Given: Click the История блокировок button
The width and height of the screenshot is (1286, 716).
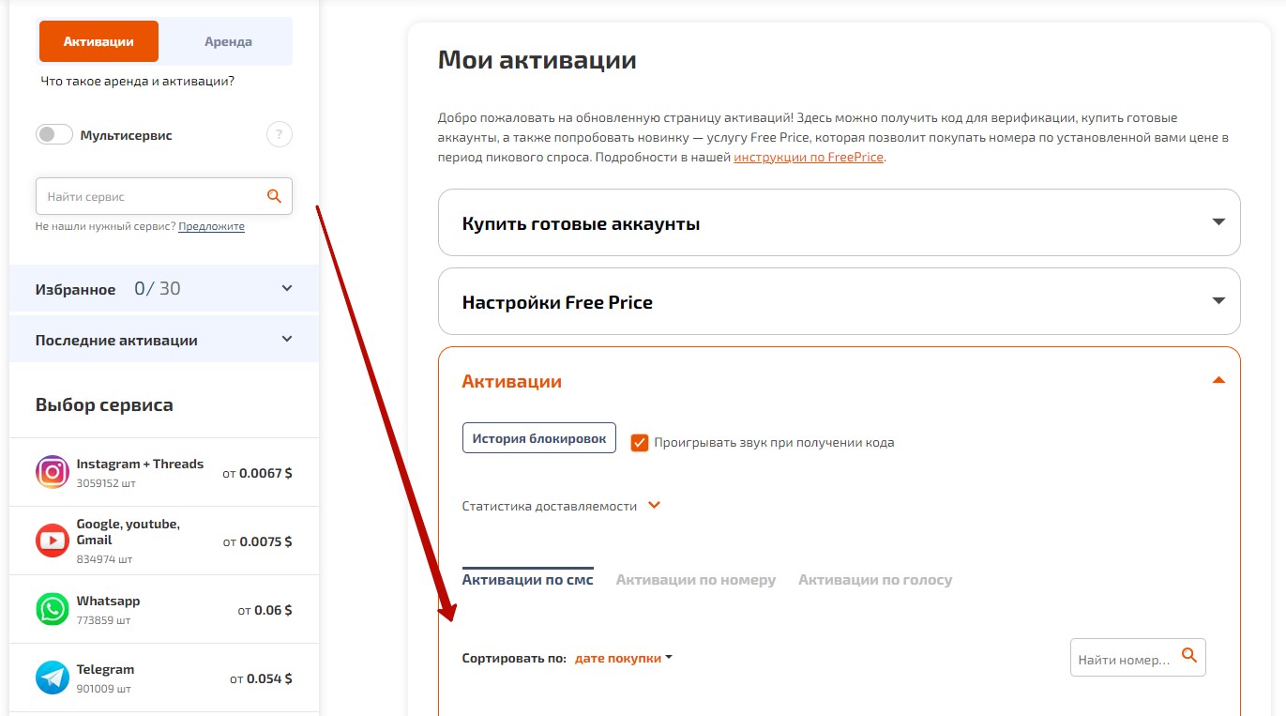Looking at the screenshot, I should coord(538,438).
